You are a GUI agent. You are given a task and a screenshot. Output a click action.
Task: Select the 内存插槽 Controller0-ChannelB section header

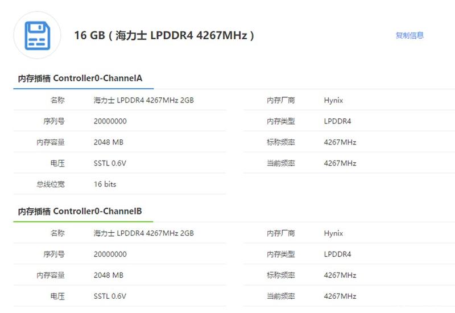pos(80,211)
